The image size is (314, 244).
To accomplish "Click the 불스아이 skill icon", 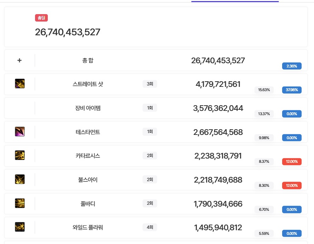I will pos(20,179).
